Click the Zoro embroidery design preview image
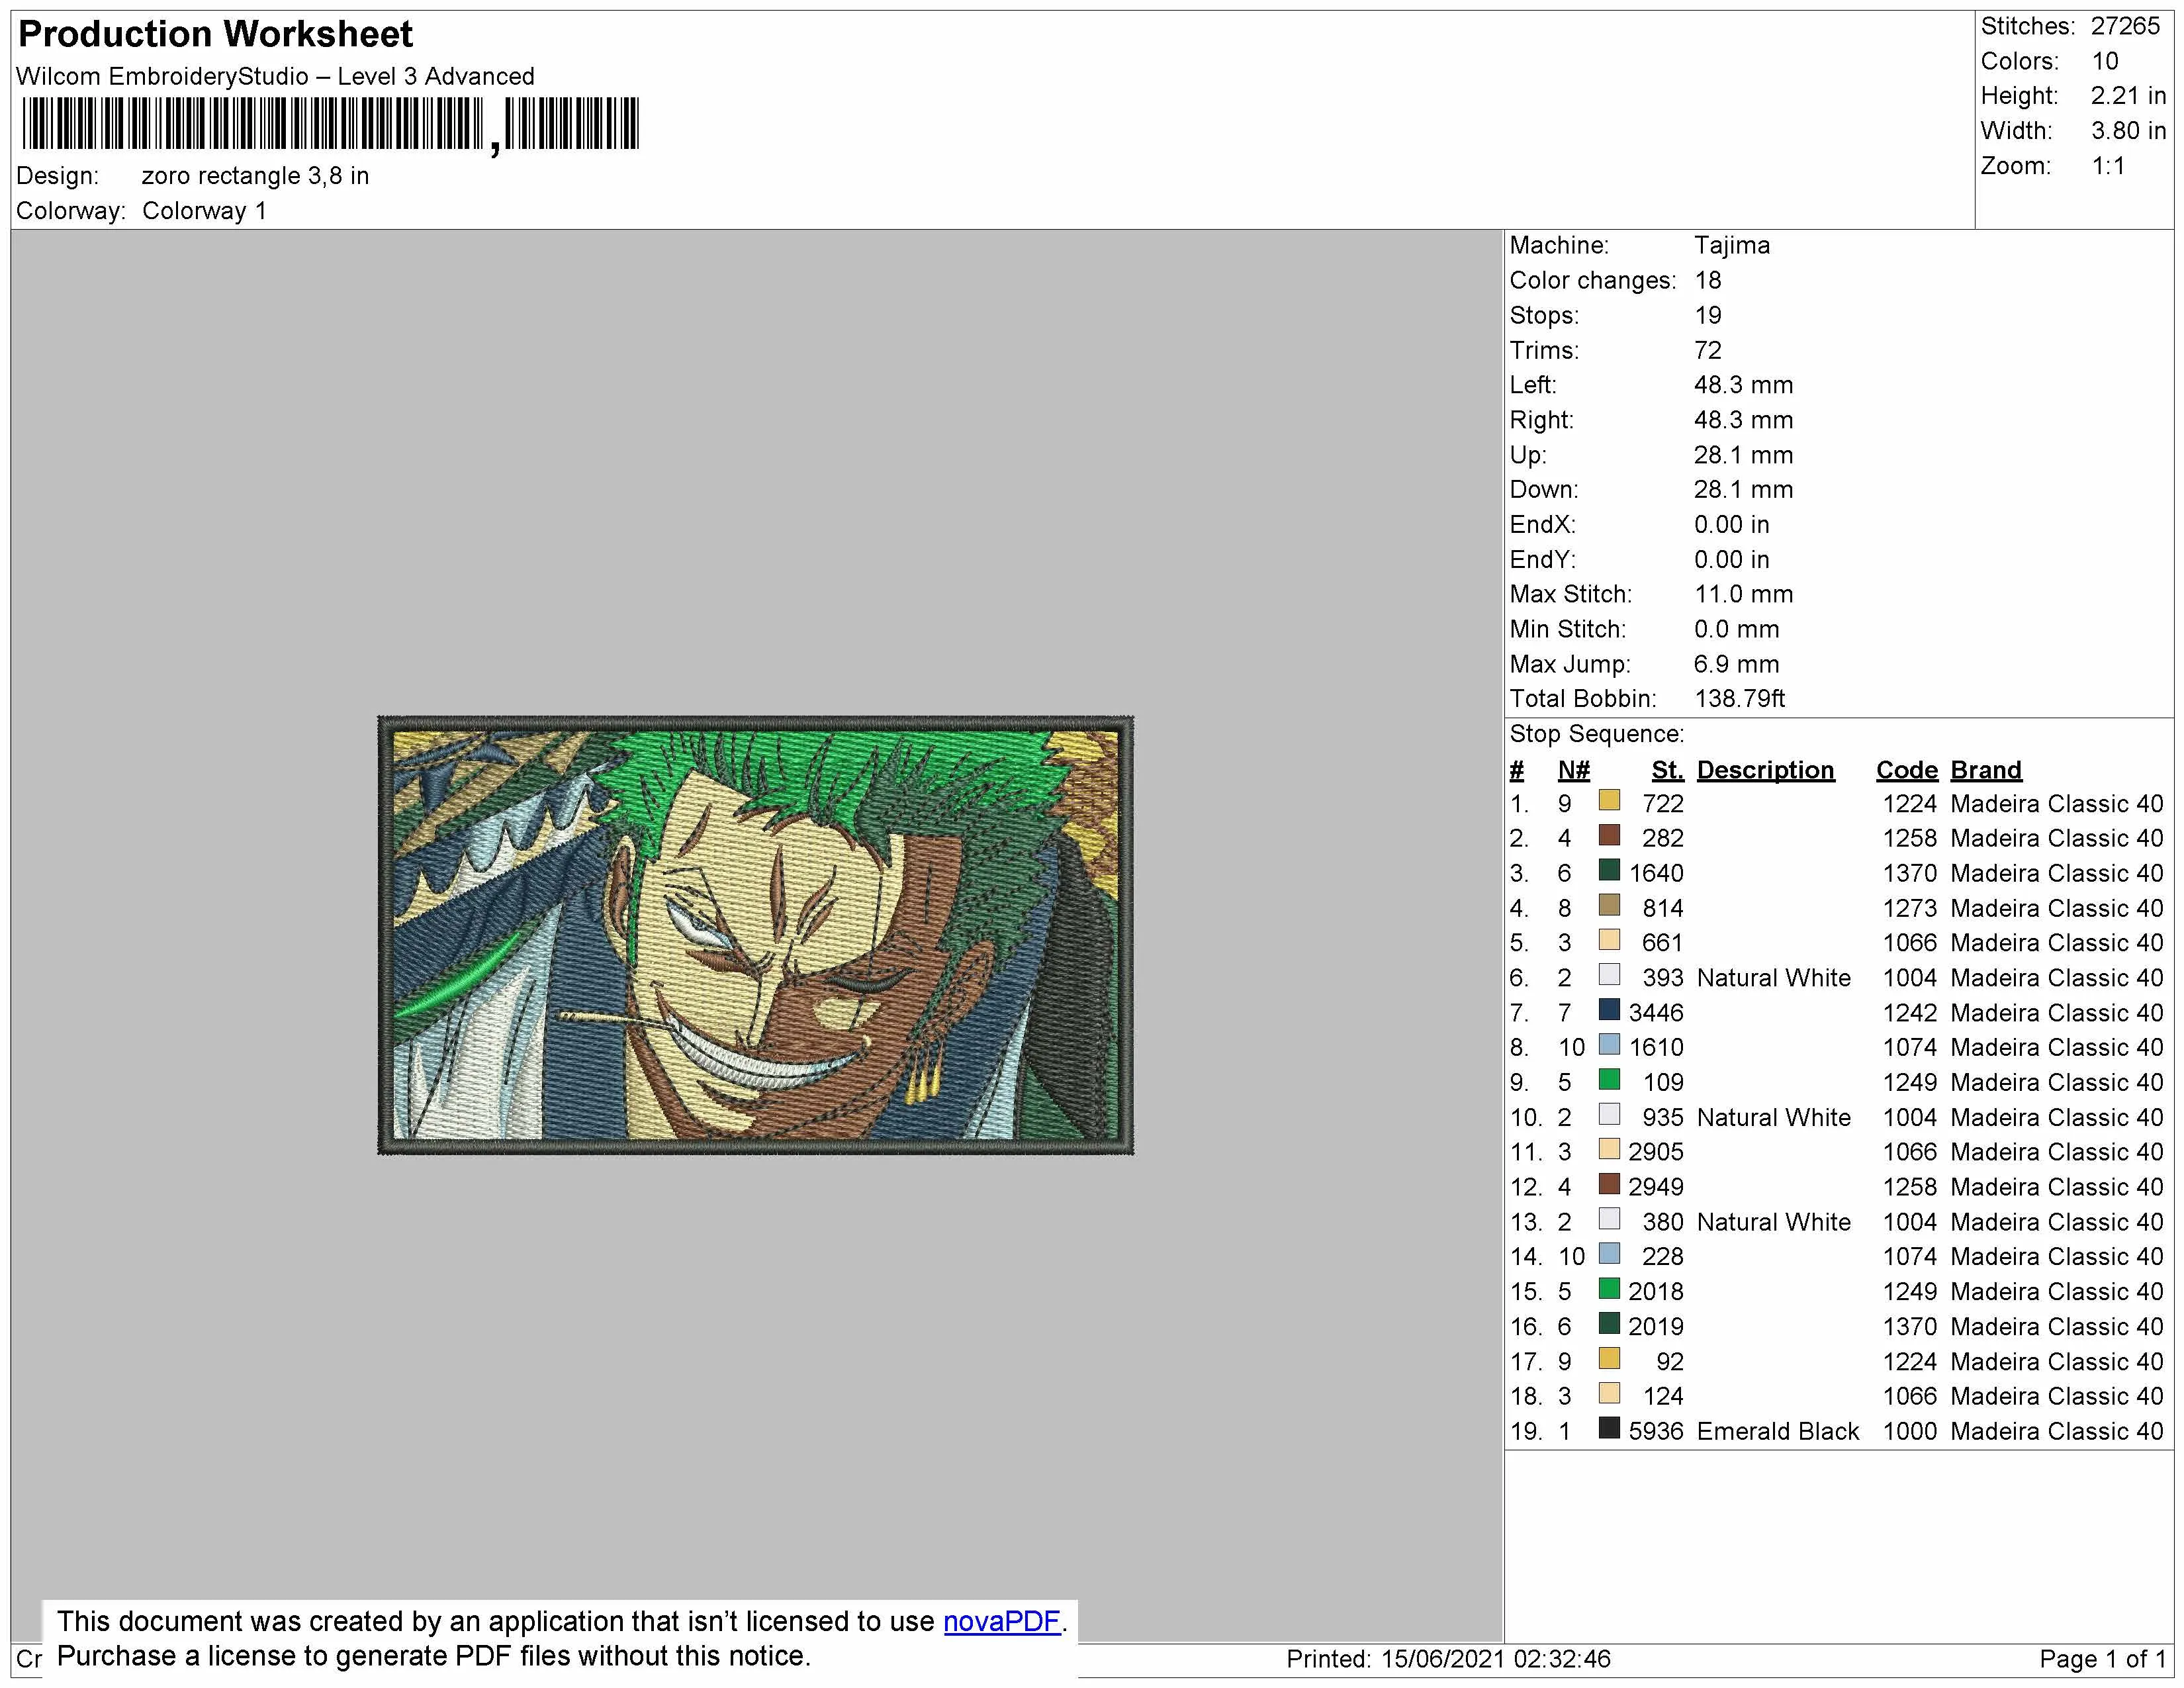This screenshot has height=1688, width=2184. tap(755, 935)
